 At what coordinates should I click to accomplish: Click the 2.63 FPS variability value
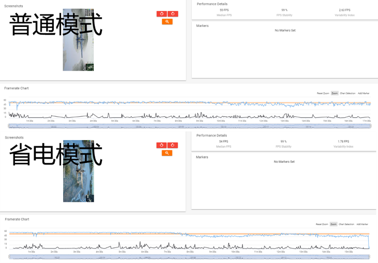click(344, 10)
